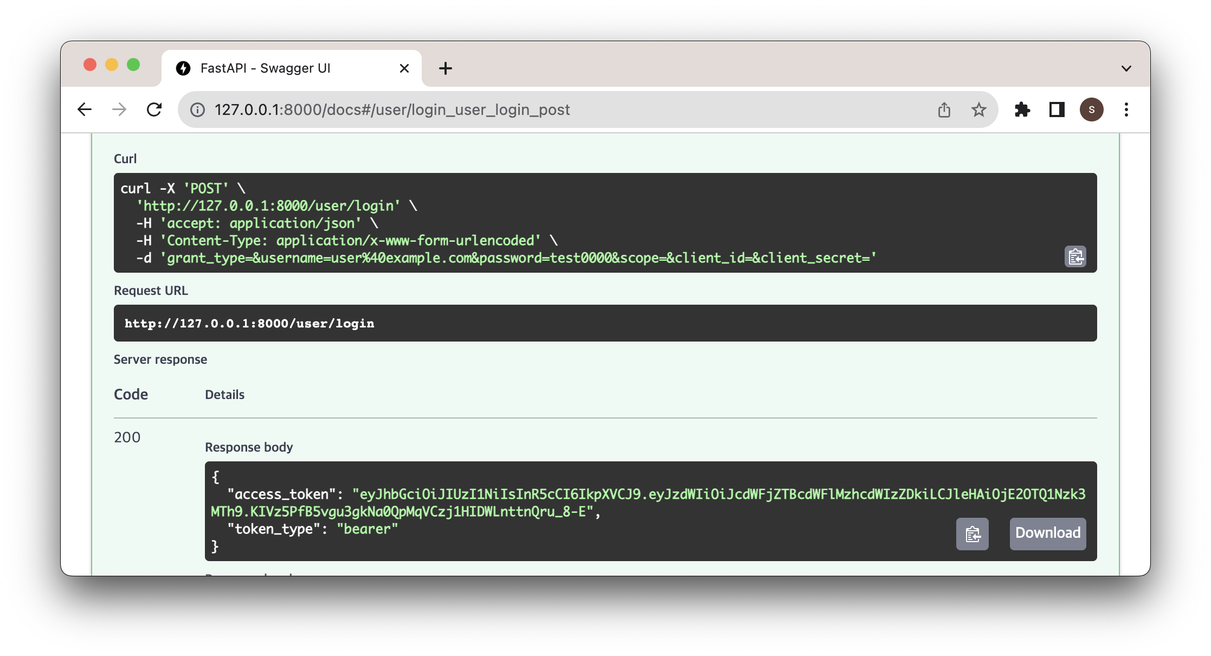This screenshot has height=656, width=1211.
Task: Copy the response body to clipboard
Action: click(972, 534)
